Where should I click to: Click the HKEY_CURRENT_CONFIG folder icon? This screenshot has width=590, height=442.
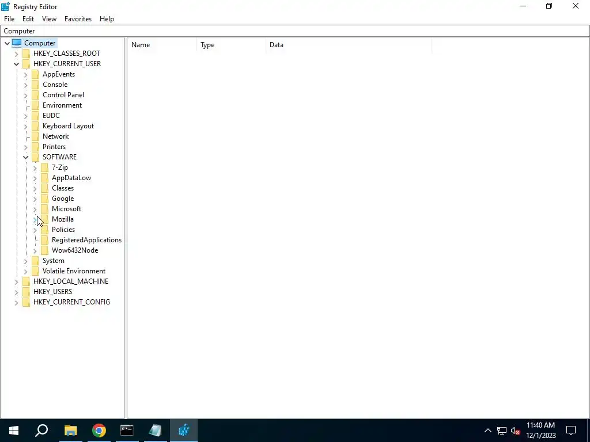tap(26, 302)
